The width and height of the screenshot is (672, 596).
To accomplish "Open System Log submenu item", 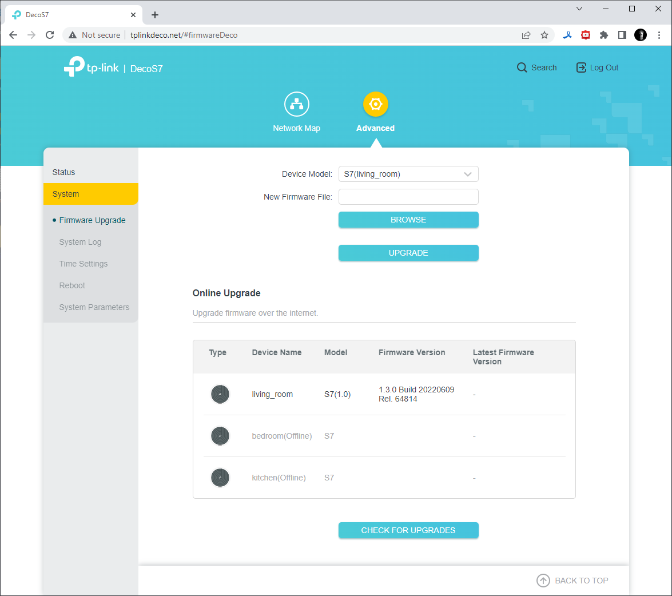I will click(80, 242).
